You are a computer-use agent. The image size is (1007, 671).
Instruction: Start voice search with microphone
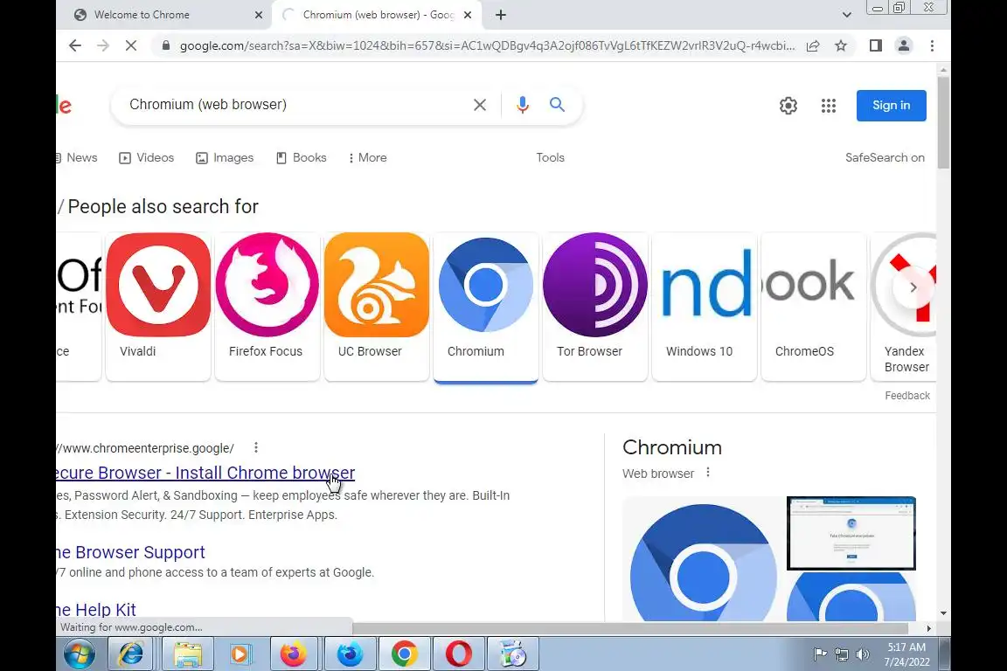pos(523,105)
